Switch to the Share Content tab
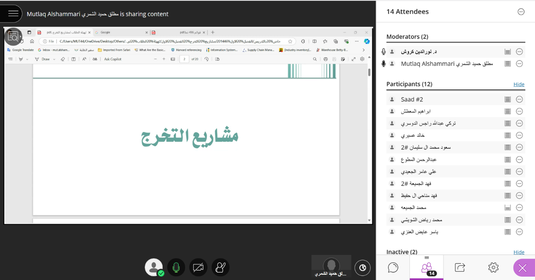 tap(460, 268)
